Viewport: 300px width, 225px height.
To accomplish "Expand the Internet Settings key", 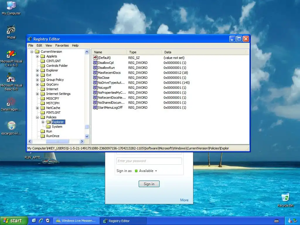I will click(37, 94).
